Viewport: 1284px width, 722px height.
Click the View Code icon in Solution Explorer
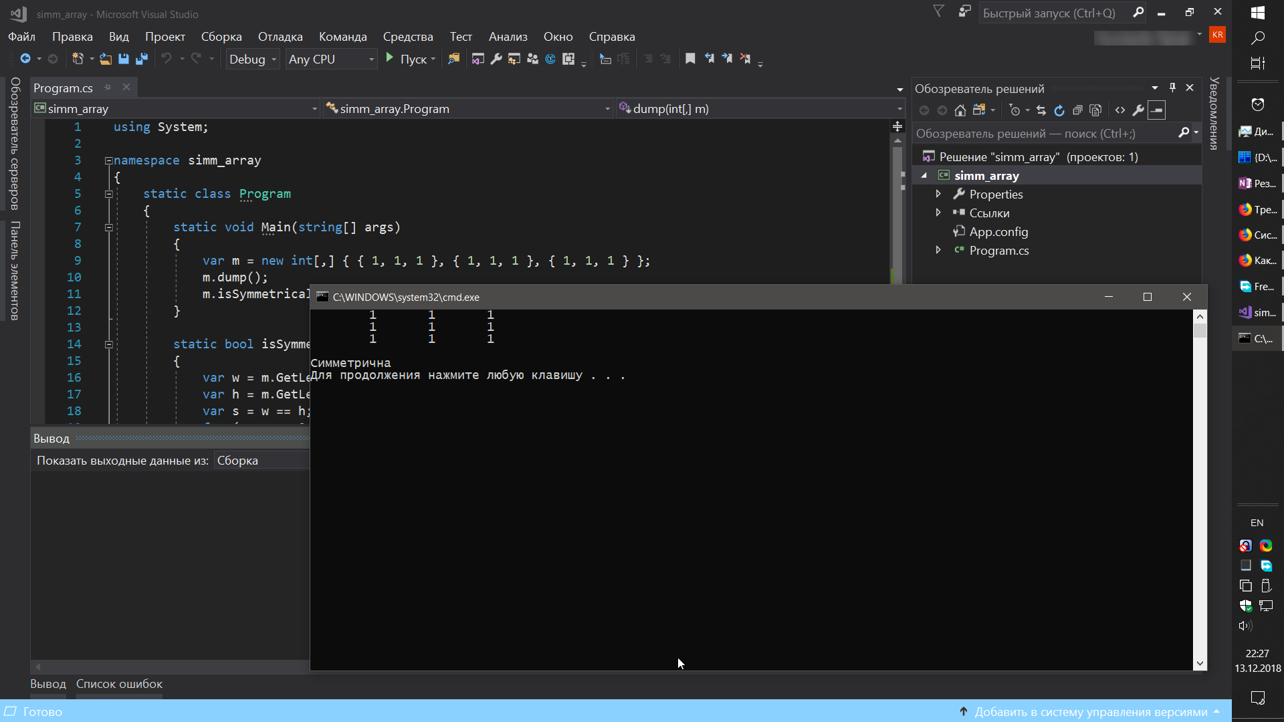(1120, 110)
